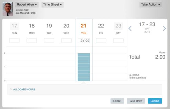Click the Save Draft button

(x=136, y=101)
